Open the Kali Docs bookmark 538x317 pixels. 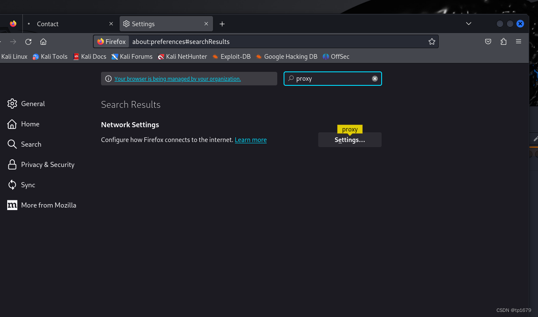[90, 57]
